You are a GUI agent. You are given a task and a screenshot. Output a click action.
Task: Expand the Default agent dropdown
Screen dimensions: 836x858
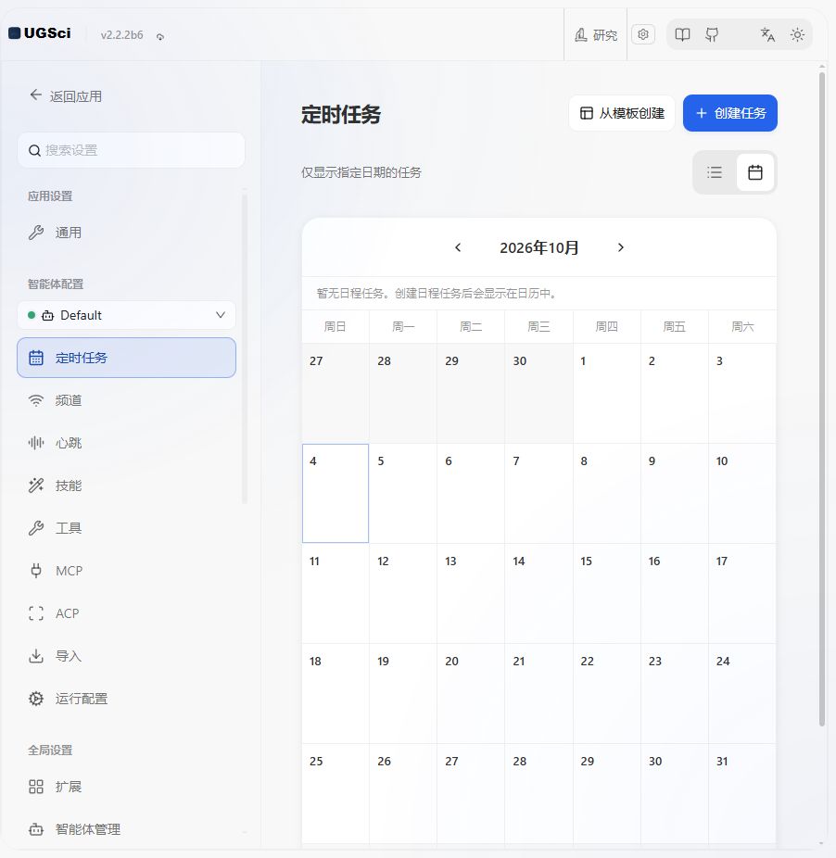[126, 315]
